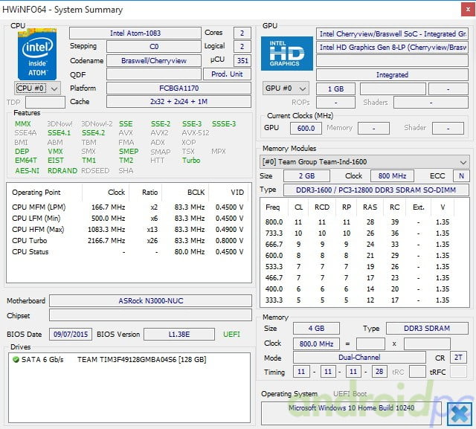Click the FCBGA1170 platform field
476x429 pixels.
(178, 88)
